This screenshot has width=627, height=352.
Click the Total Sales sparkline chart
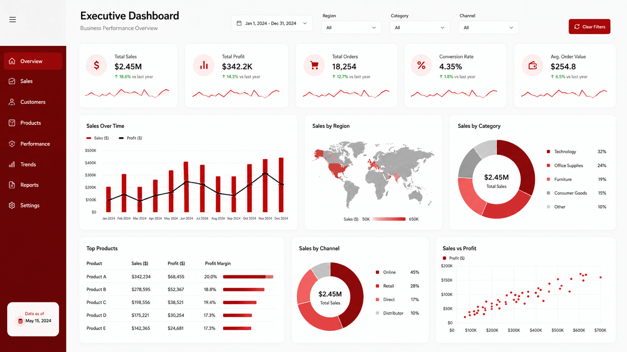click(127, 93)
